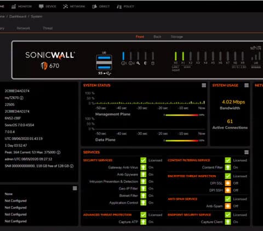Open the System Usage panel menu
Screen dimensions: 263x231
[247, 85]
